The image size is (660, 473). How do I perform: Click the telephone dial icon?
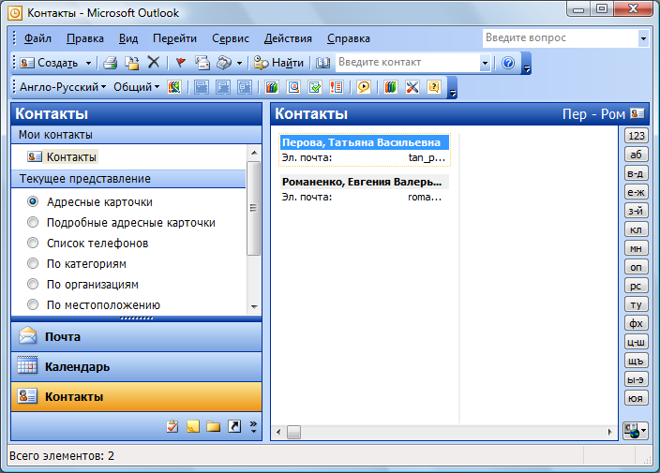click(x=224, y=63)
